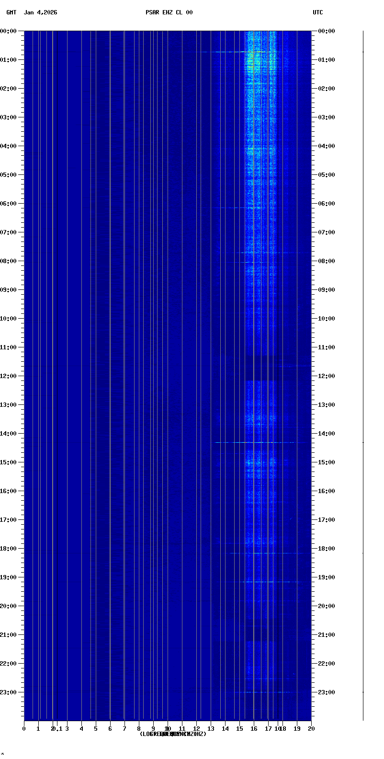Select the 23:00 tick on the left GMT axis
The height and width of the screenshot is (759, 384).
coord(10,692)
